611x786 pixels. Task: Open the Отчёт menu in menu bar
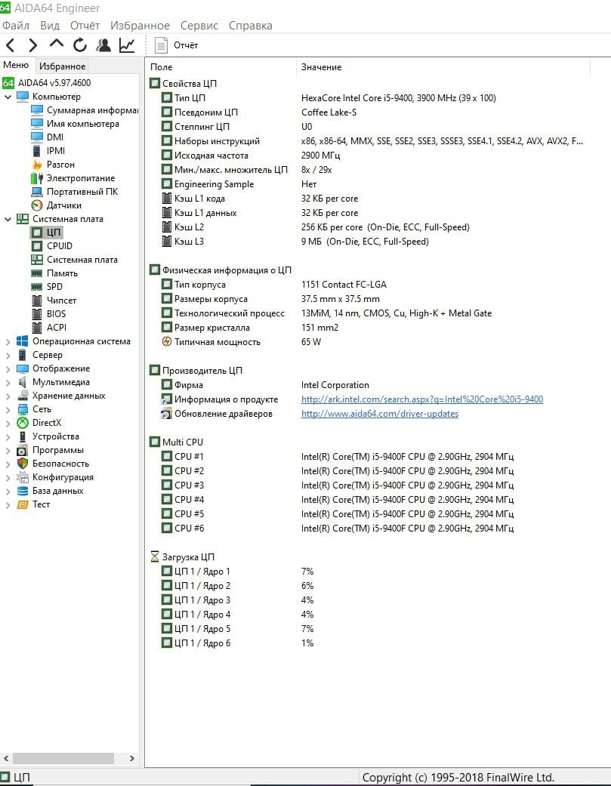[x=85, y=26]
